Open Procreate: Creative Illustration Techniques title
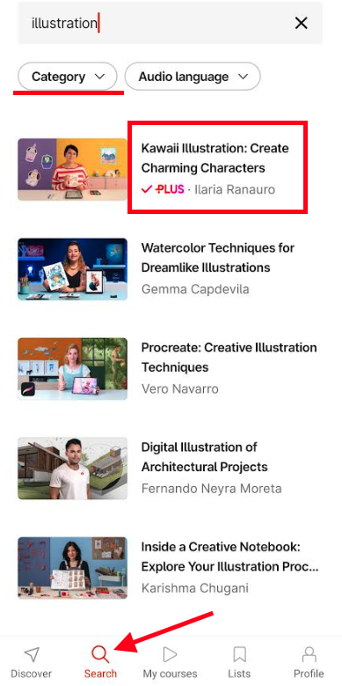 229,358
